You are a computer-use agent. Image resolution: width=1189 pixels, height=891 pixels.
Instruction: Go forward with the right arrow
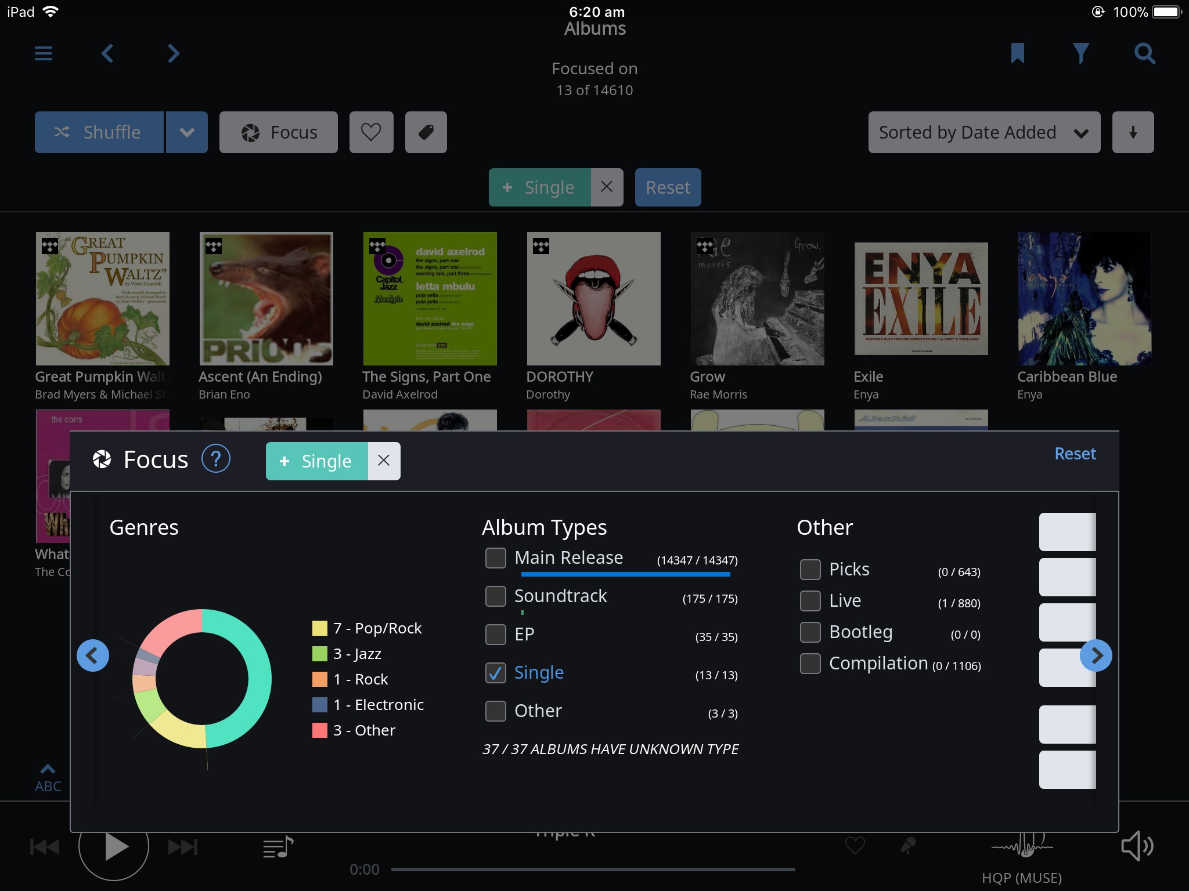pyautogui.click(x=173, y=53)
